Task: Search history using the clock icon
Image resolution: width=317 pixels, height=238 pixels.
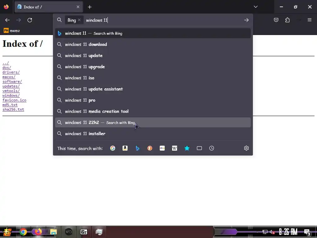Action: pyautogui.click(x=211, y=148)
